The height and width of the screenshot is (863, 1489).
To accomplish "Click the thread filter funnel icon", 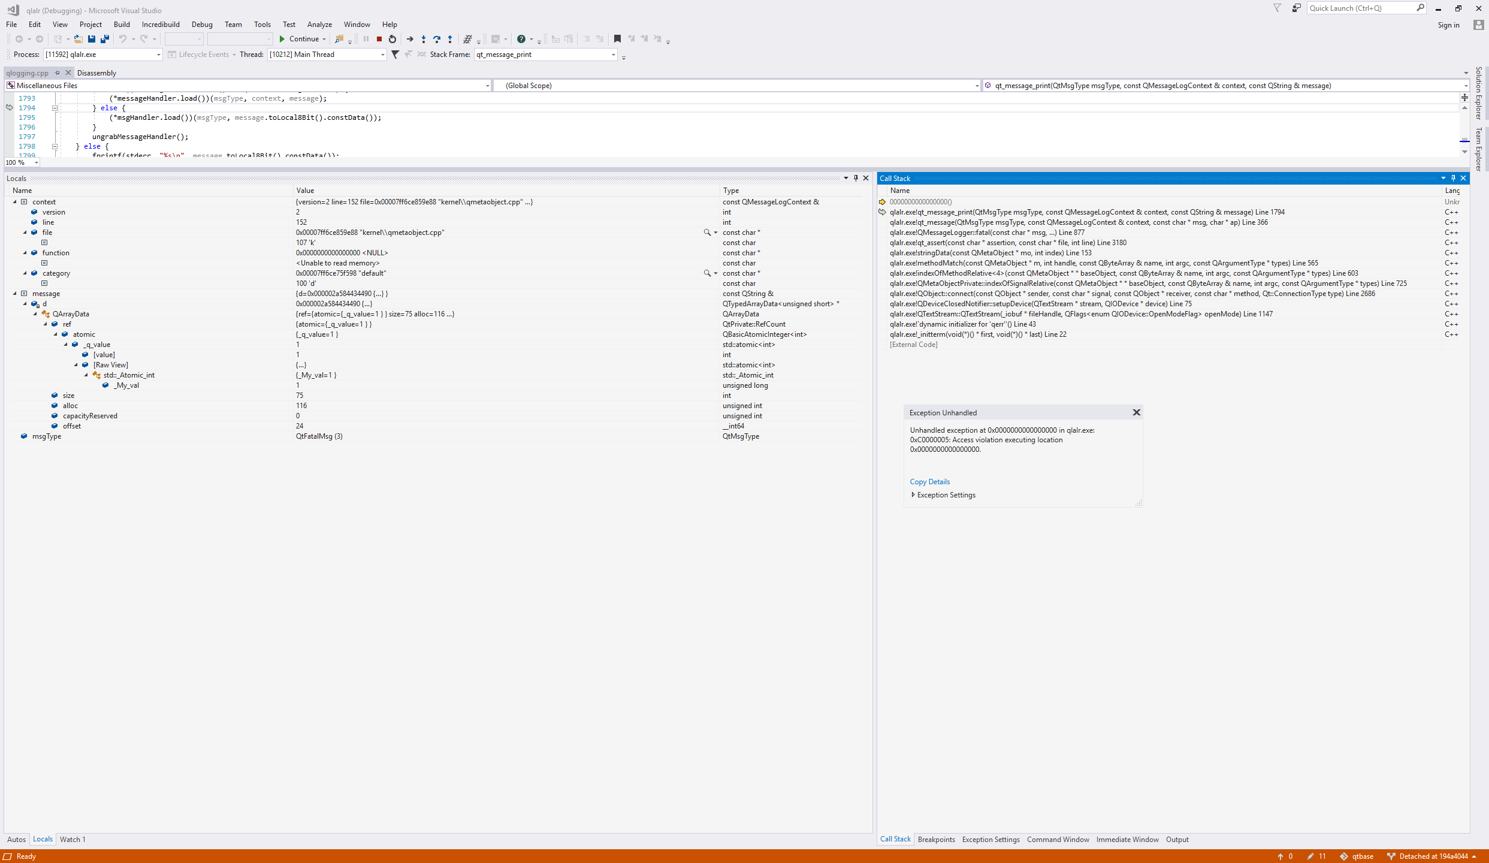I will (395, 55).
